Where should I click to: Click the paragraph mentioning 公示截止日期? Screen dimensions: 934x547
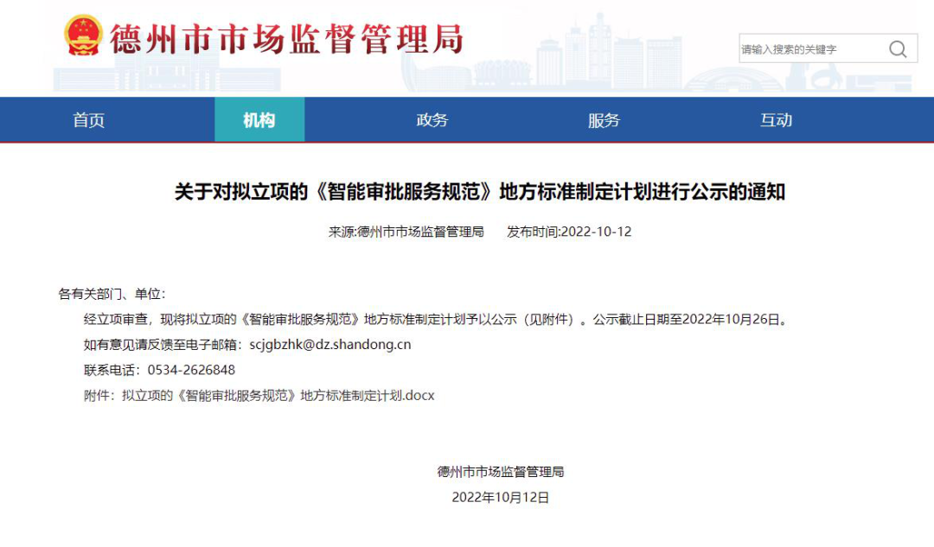[437, 319]
